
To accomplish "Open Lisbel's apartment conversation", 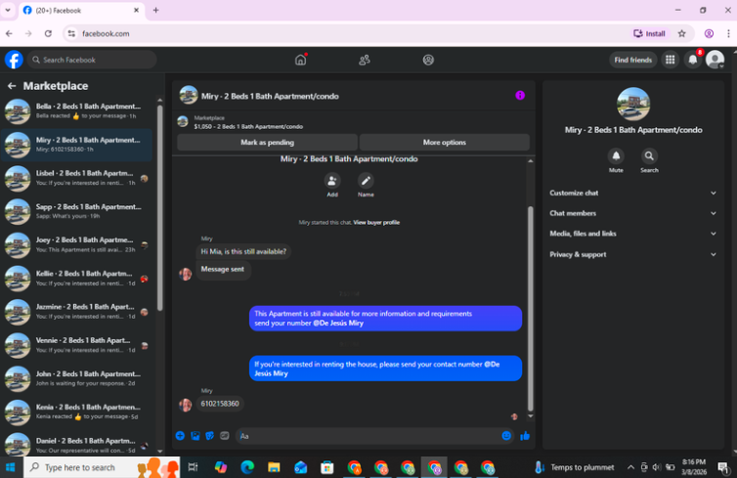I will tap(77, 178).
